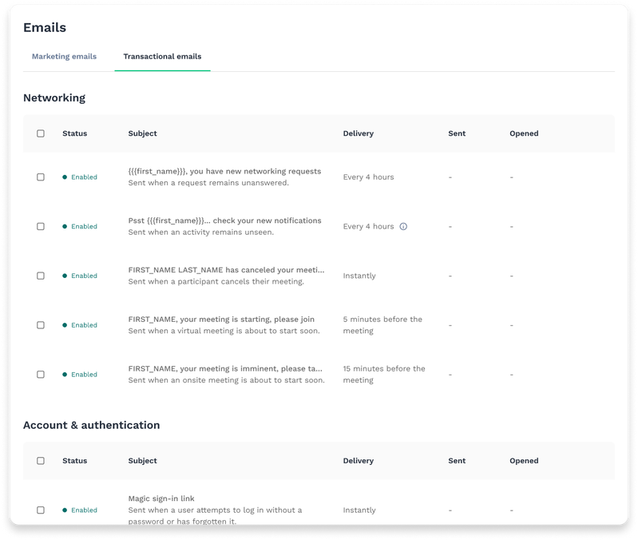Click info icon next to Every 4 hours
638x540 pixels.
[x=403, y=227]
